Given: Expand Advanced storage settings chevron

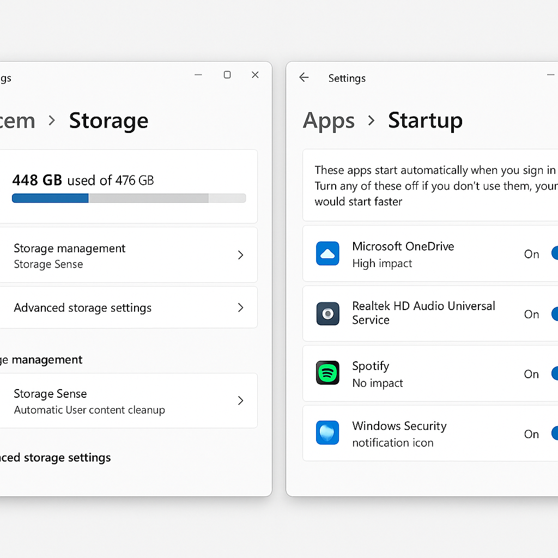Looking at the screenshot, I should point(240,308).
